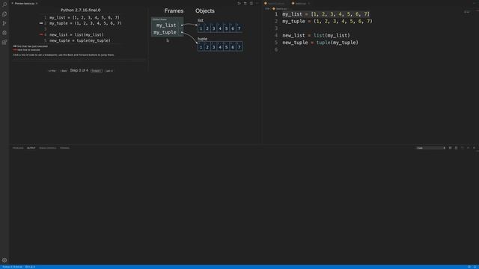Click editor line 4 'new_list = list(my_list)'

[316, 35]
